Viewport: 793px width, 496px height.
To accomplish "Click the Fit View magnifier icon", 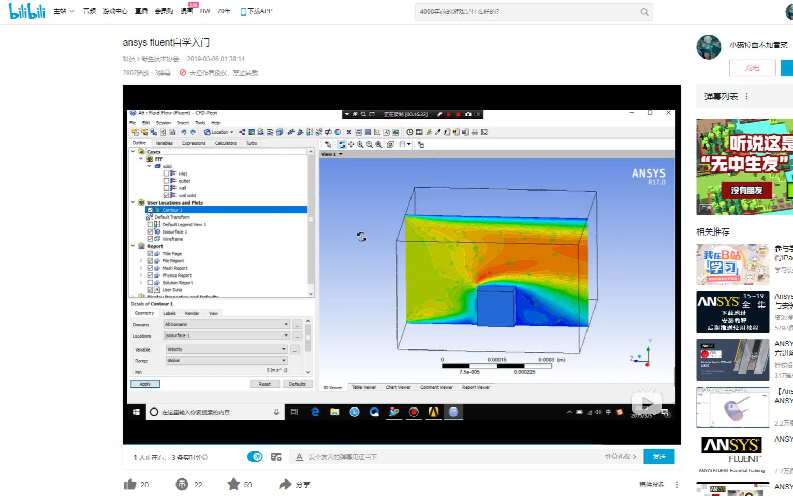I will point(378,144).
